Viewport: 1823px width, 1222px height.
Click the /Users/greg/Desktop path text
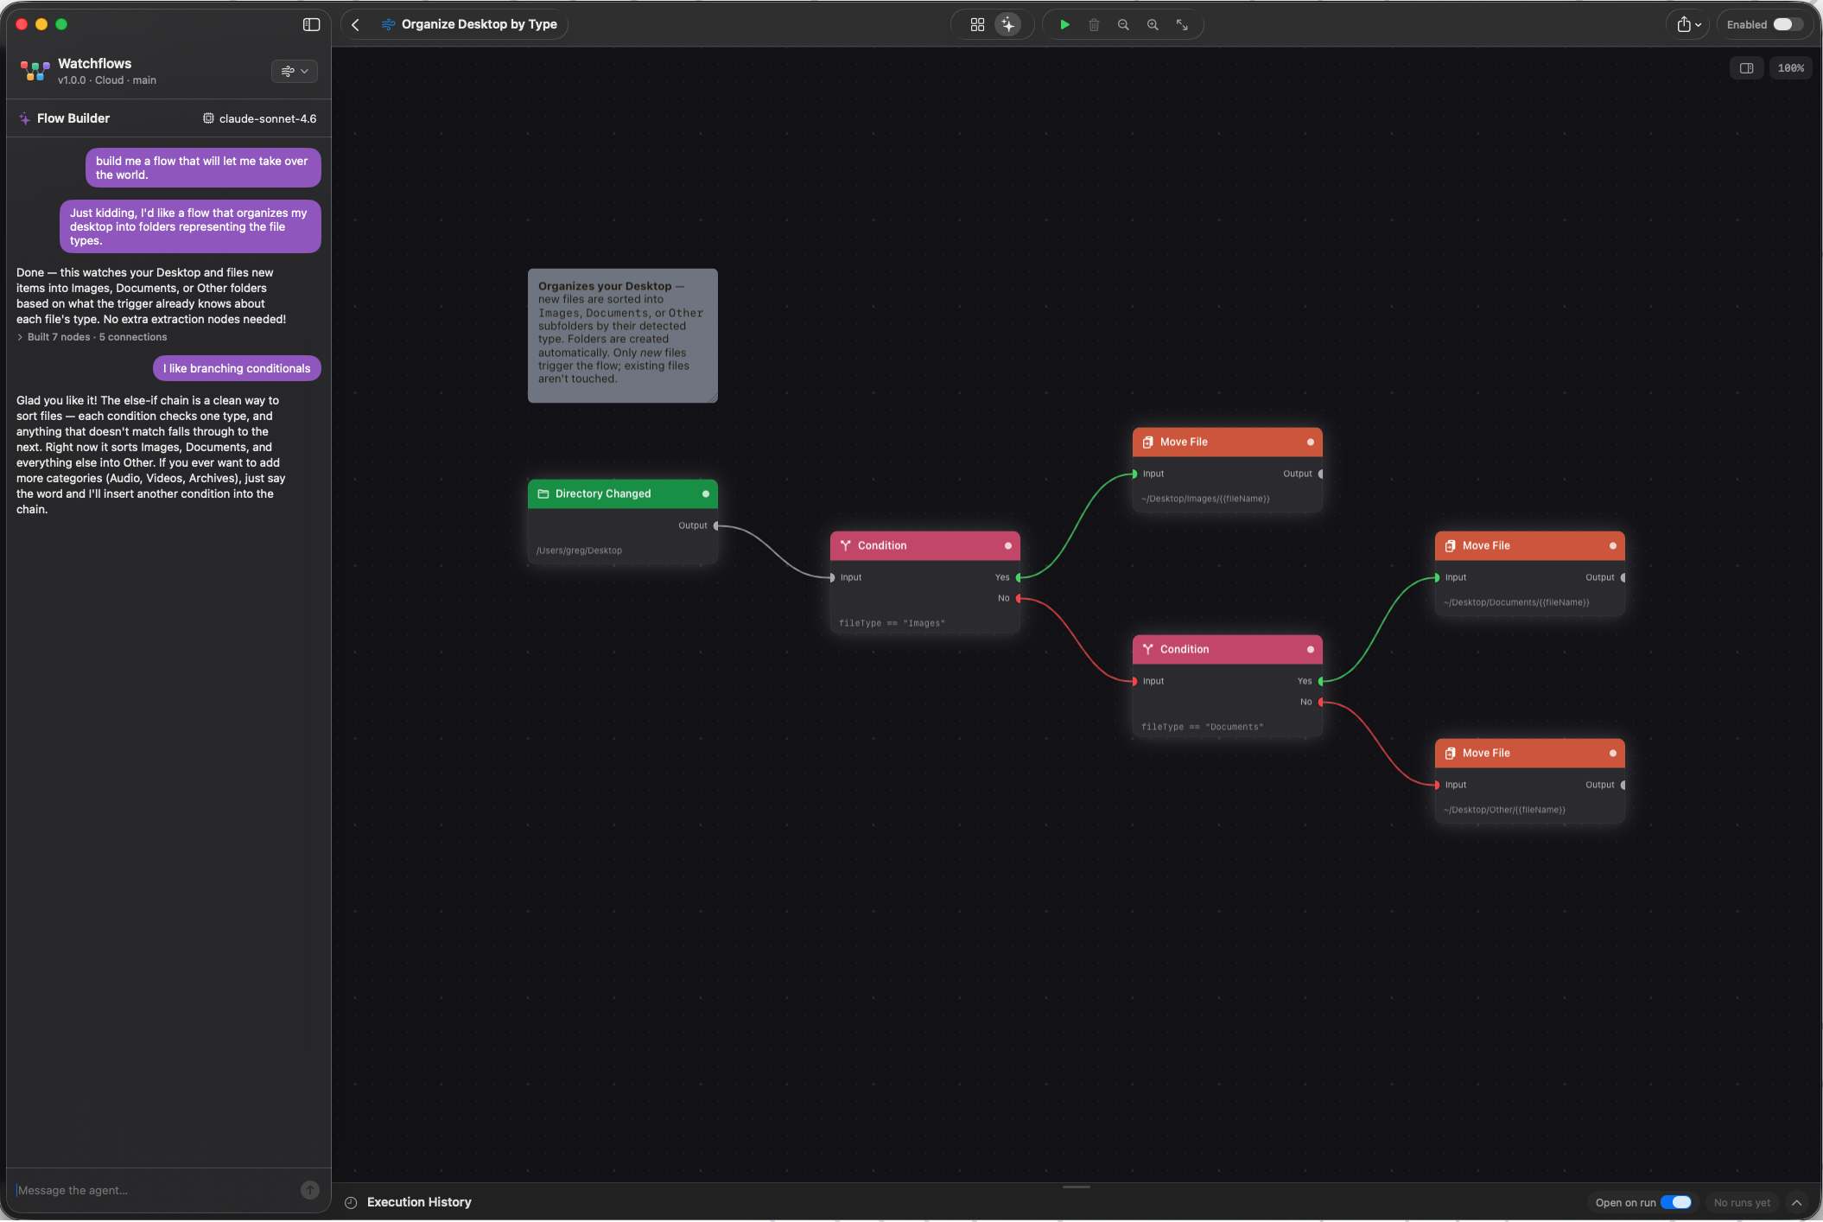(x=579, y=551)
